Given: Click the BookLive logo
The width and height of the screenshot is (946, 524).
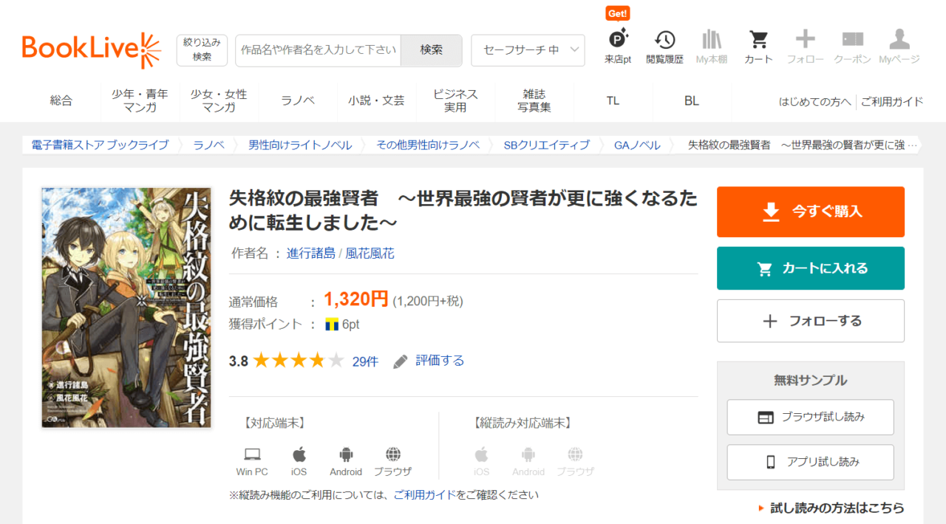Looking at the screenshot, I should tap(92, 50).
